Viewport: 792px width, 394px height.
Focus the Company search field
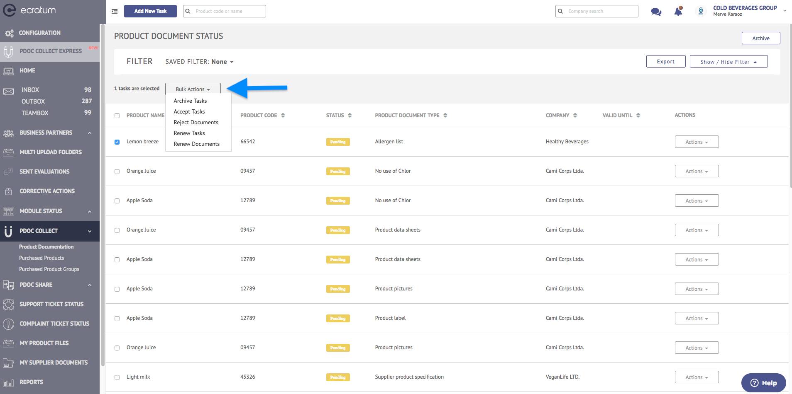coord(597,11)
